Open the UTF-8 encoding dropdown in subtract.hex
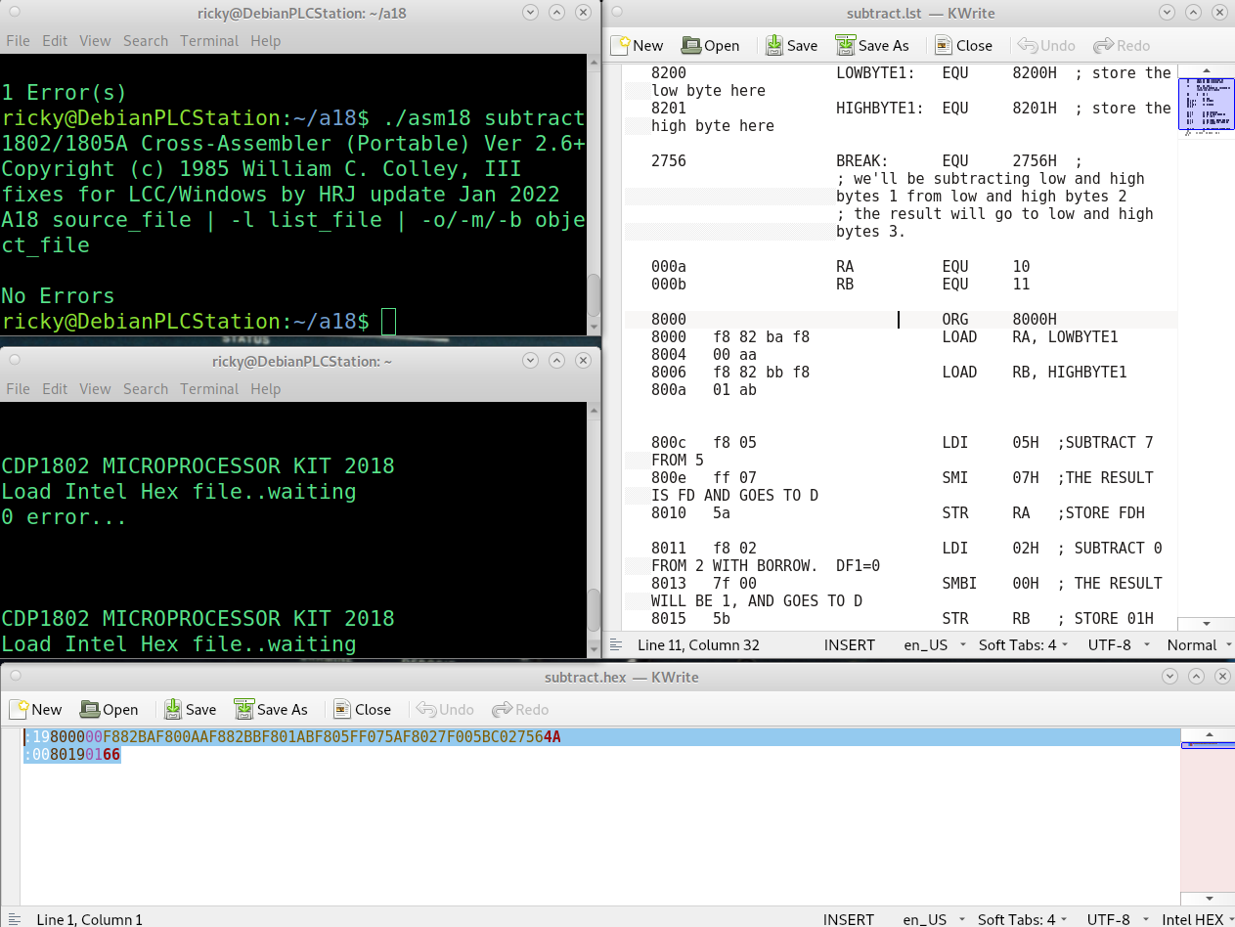The height and width of the screenshot is (927, 1235). (1109, 919)
